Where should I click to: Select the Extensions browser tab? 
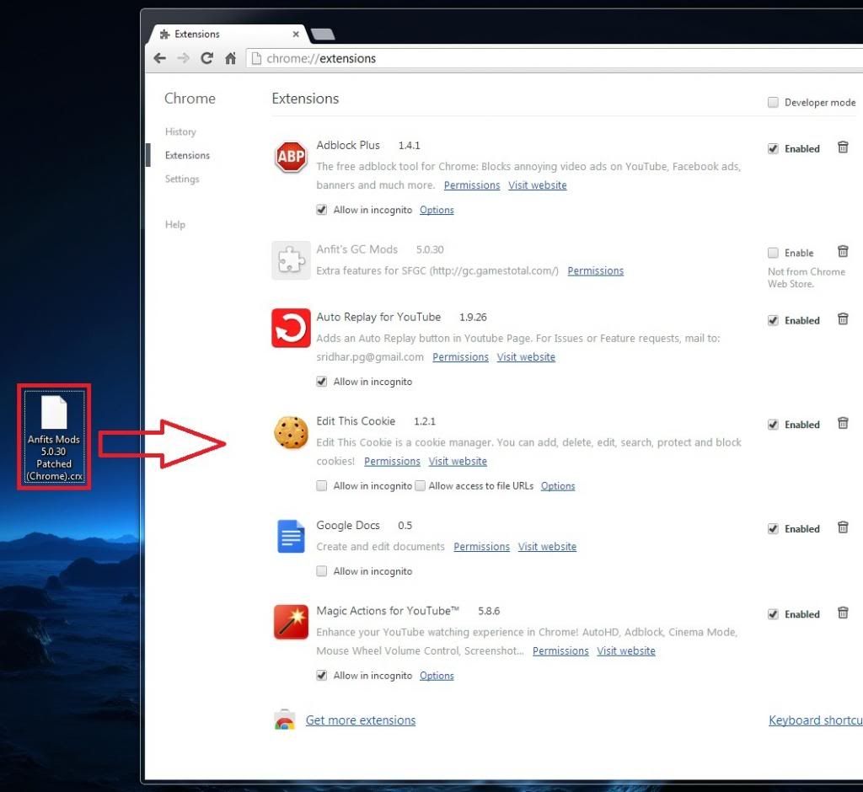pyautogui.click(x=228, y=35)
